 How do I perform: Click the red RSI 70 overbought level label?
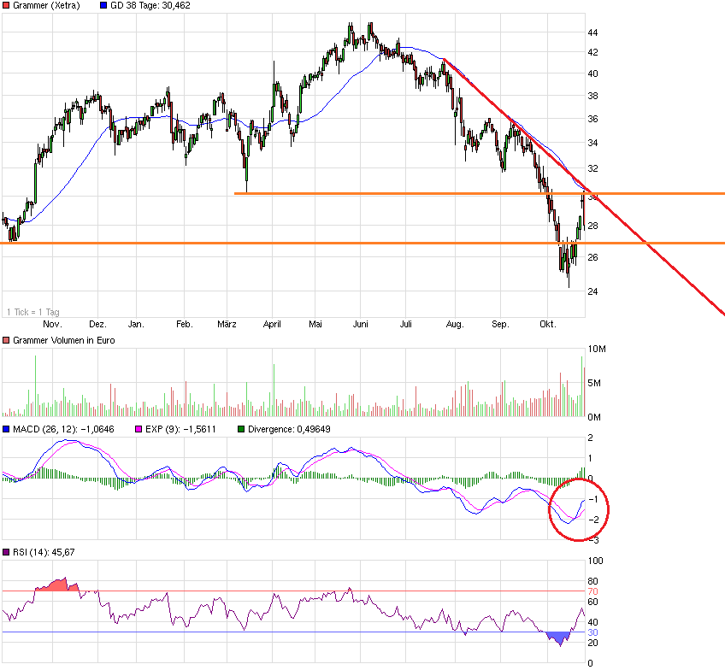[592, 591]
